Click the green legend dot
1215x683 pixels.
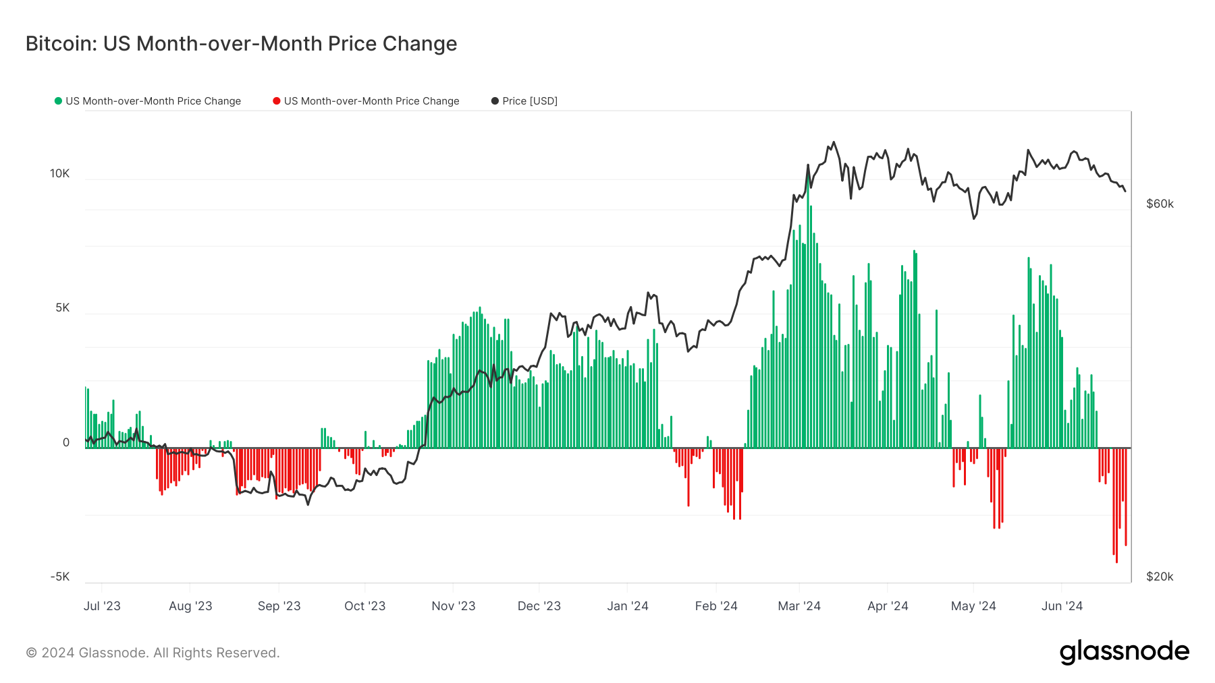58,101
